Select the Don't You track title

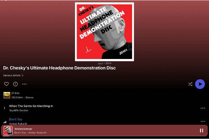(x=16, y=119)
